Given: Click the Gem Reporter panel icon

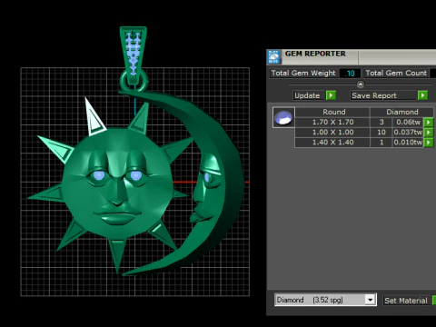Looking at the screenshot, I should [274, 57].
